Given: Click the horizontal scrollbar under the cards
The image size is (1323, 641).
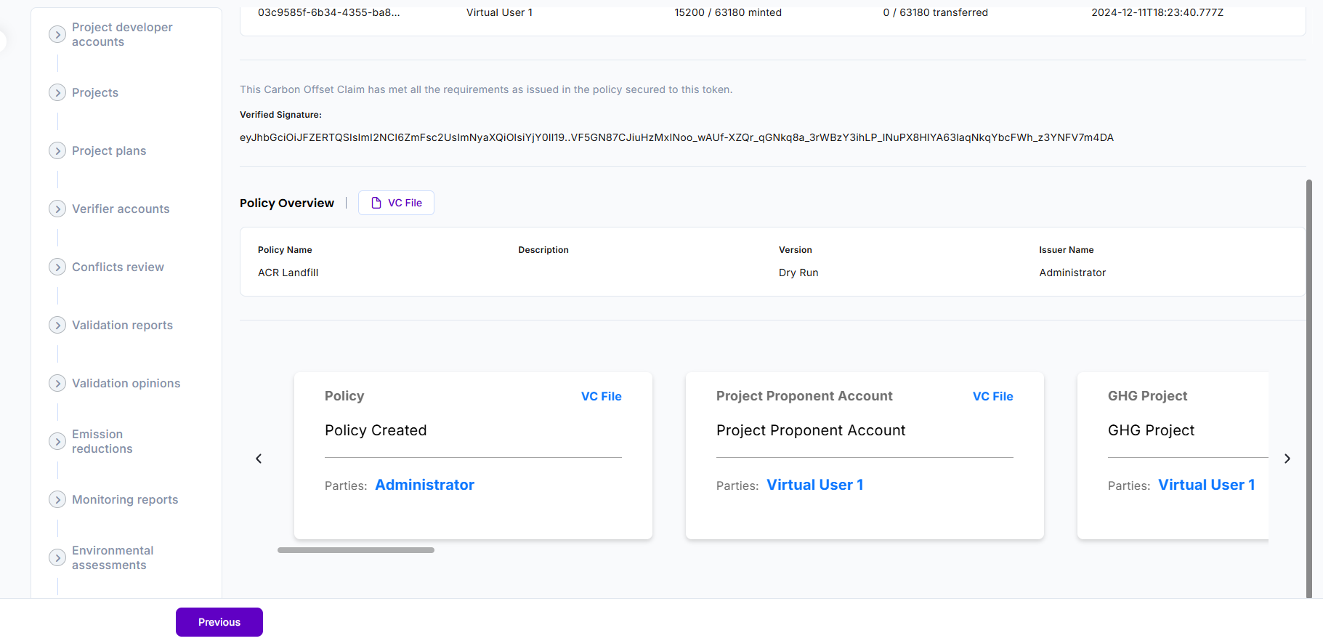Looking at the screenshot, I should (x=356, y=550).
